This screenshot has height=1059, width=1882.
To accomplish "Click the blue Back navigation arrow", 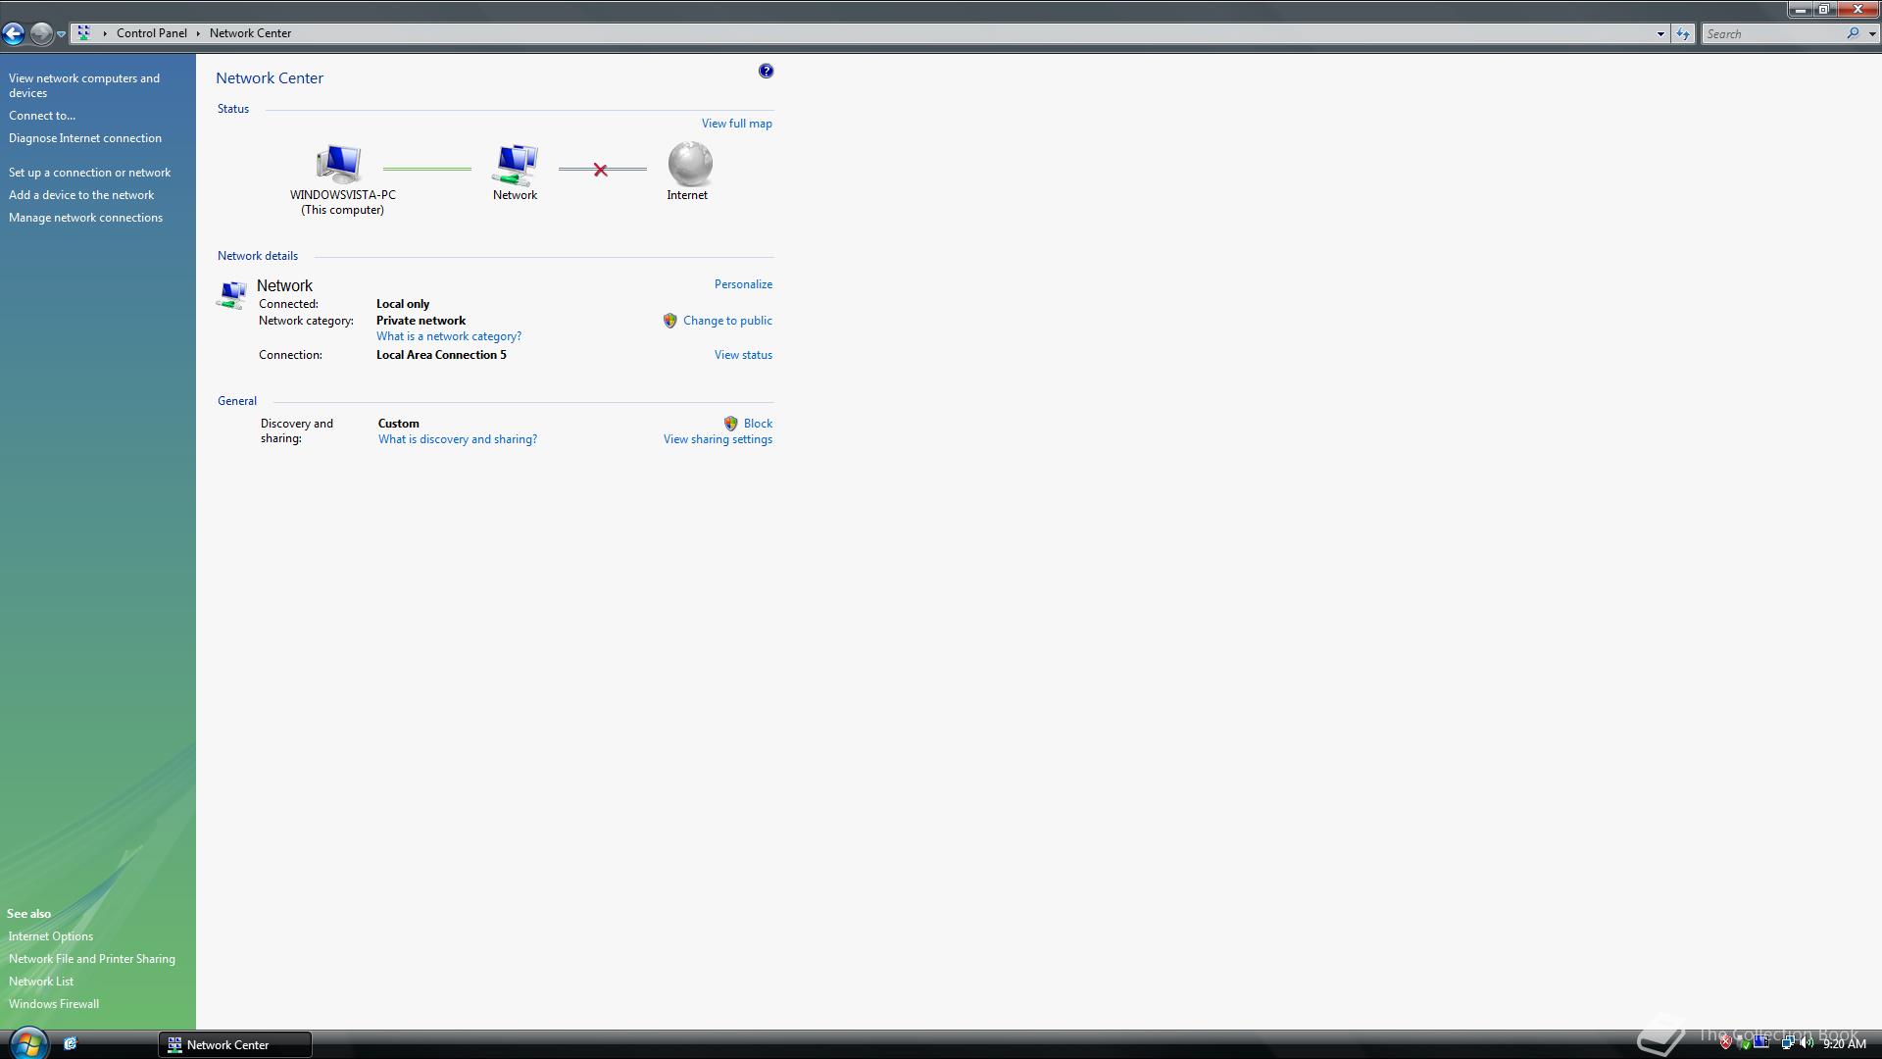I will [x=14, y=33].
